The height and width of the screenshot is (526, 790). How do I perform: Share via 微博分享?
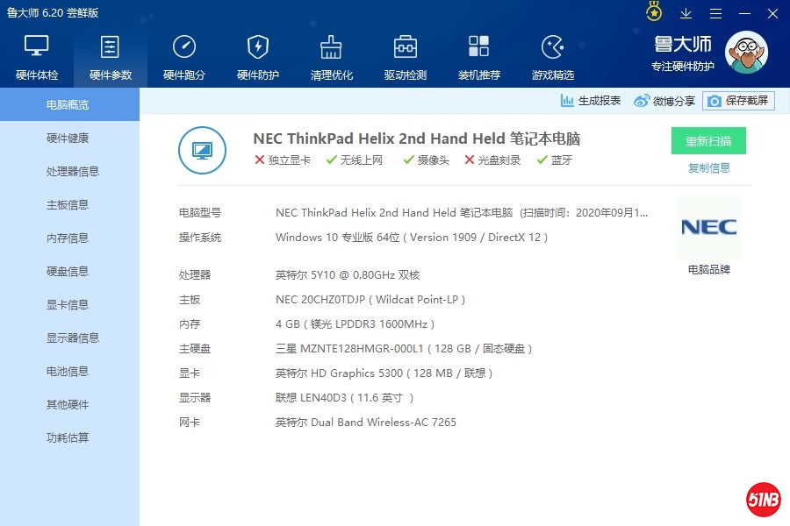pos(664,101)
